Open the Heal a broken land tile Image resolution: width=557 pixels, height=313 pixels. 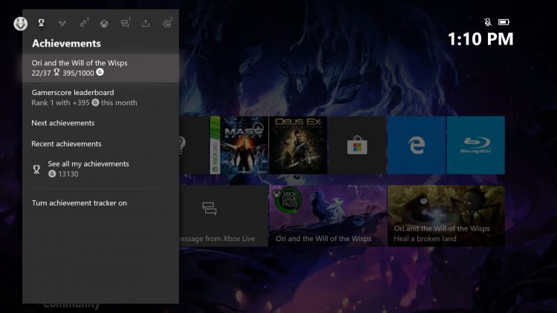coord(446,216)
